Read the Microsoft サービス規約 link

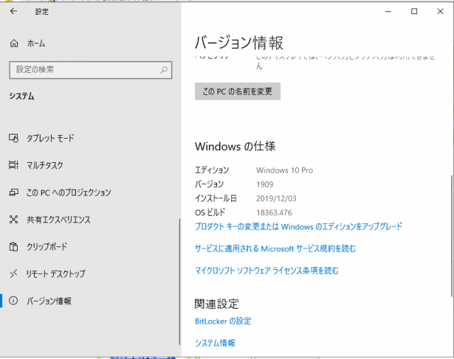pos(275,249)
